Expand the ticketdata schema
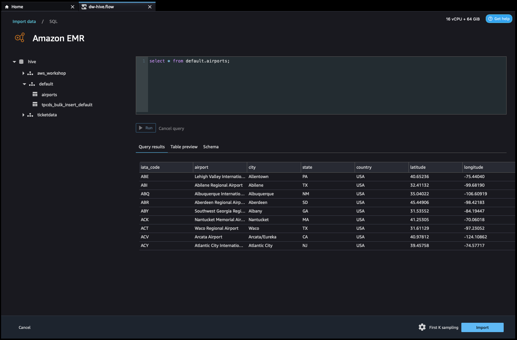This screenshot has width=517, height=340. 23,115
